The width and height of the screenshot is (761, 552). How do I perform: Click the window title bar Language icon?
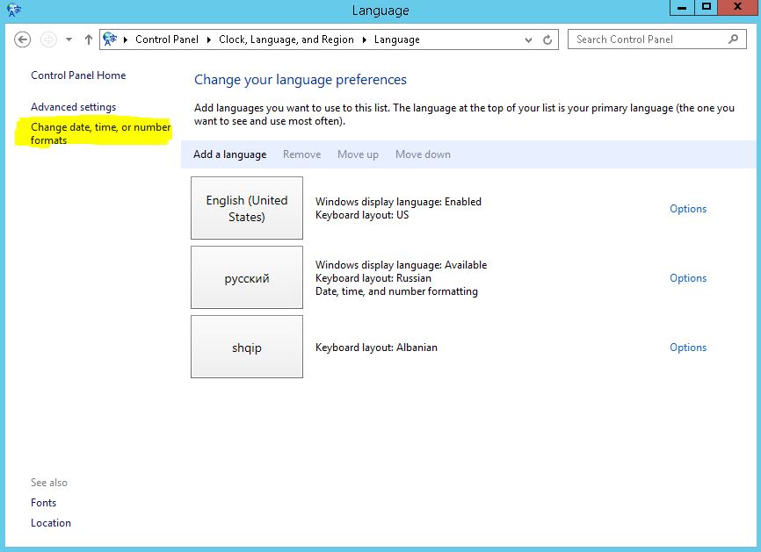(x=13, y=10)
